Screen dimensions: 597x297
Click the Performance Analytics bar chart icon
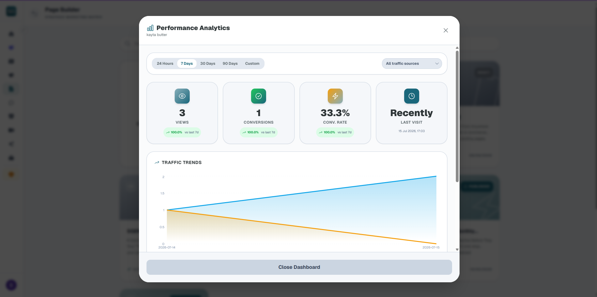(150, 28)
